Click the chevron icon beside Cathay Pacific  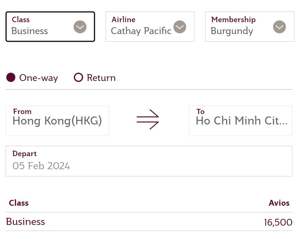(x=180, y=27)
